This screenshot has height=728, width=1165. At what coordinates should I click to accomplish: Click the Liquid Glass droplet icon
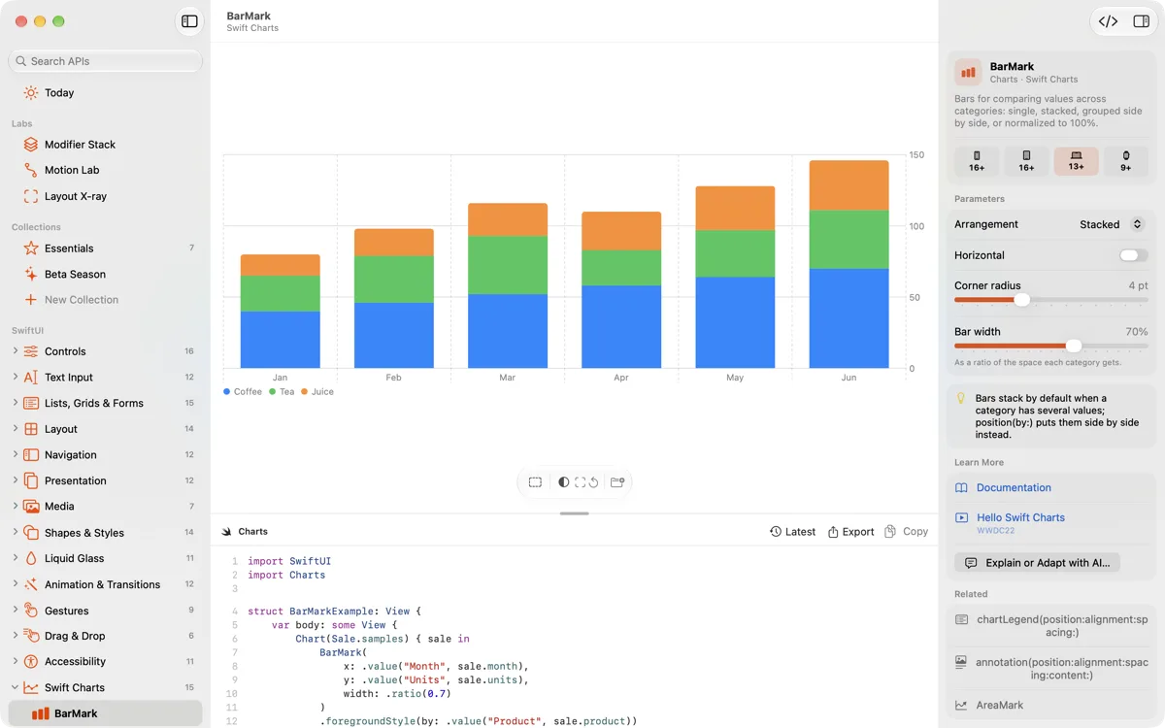(31, 559)
